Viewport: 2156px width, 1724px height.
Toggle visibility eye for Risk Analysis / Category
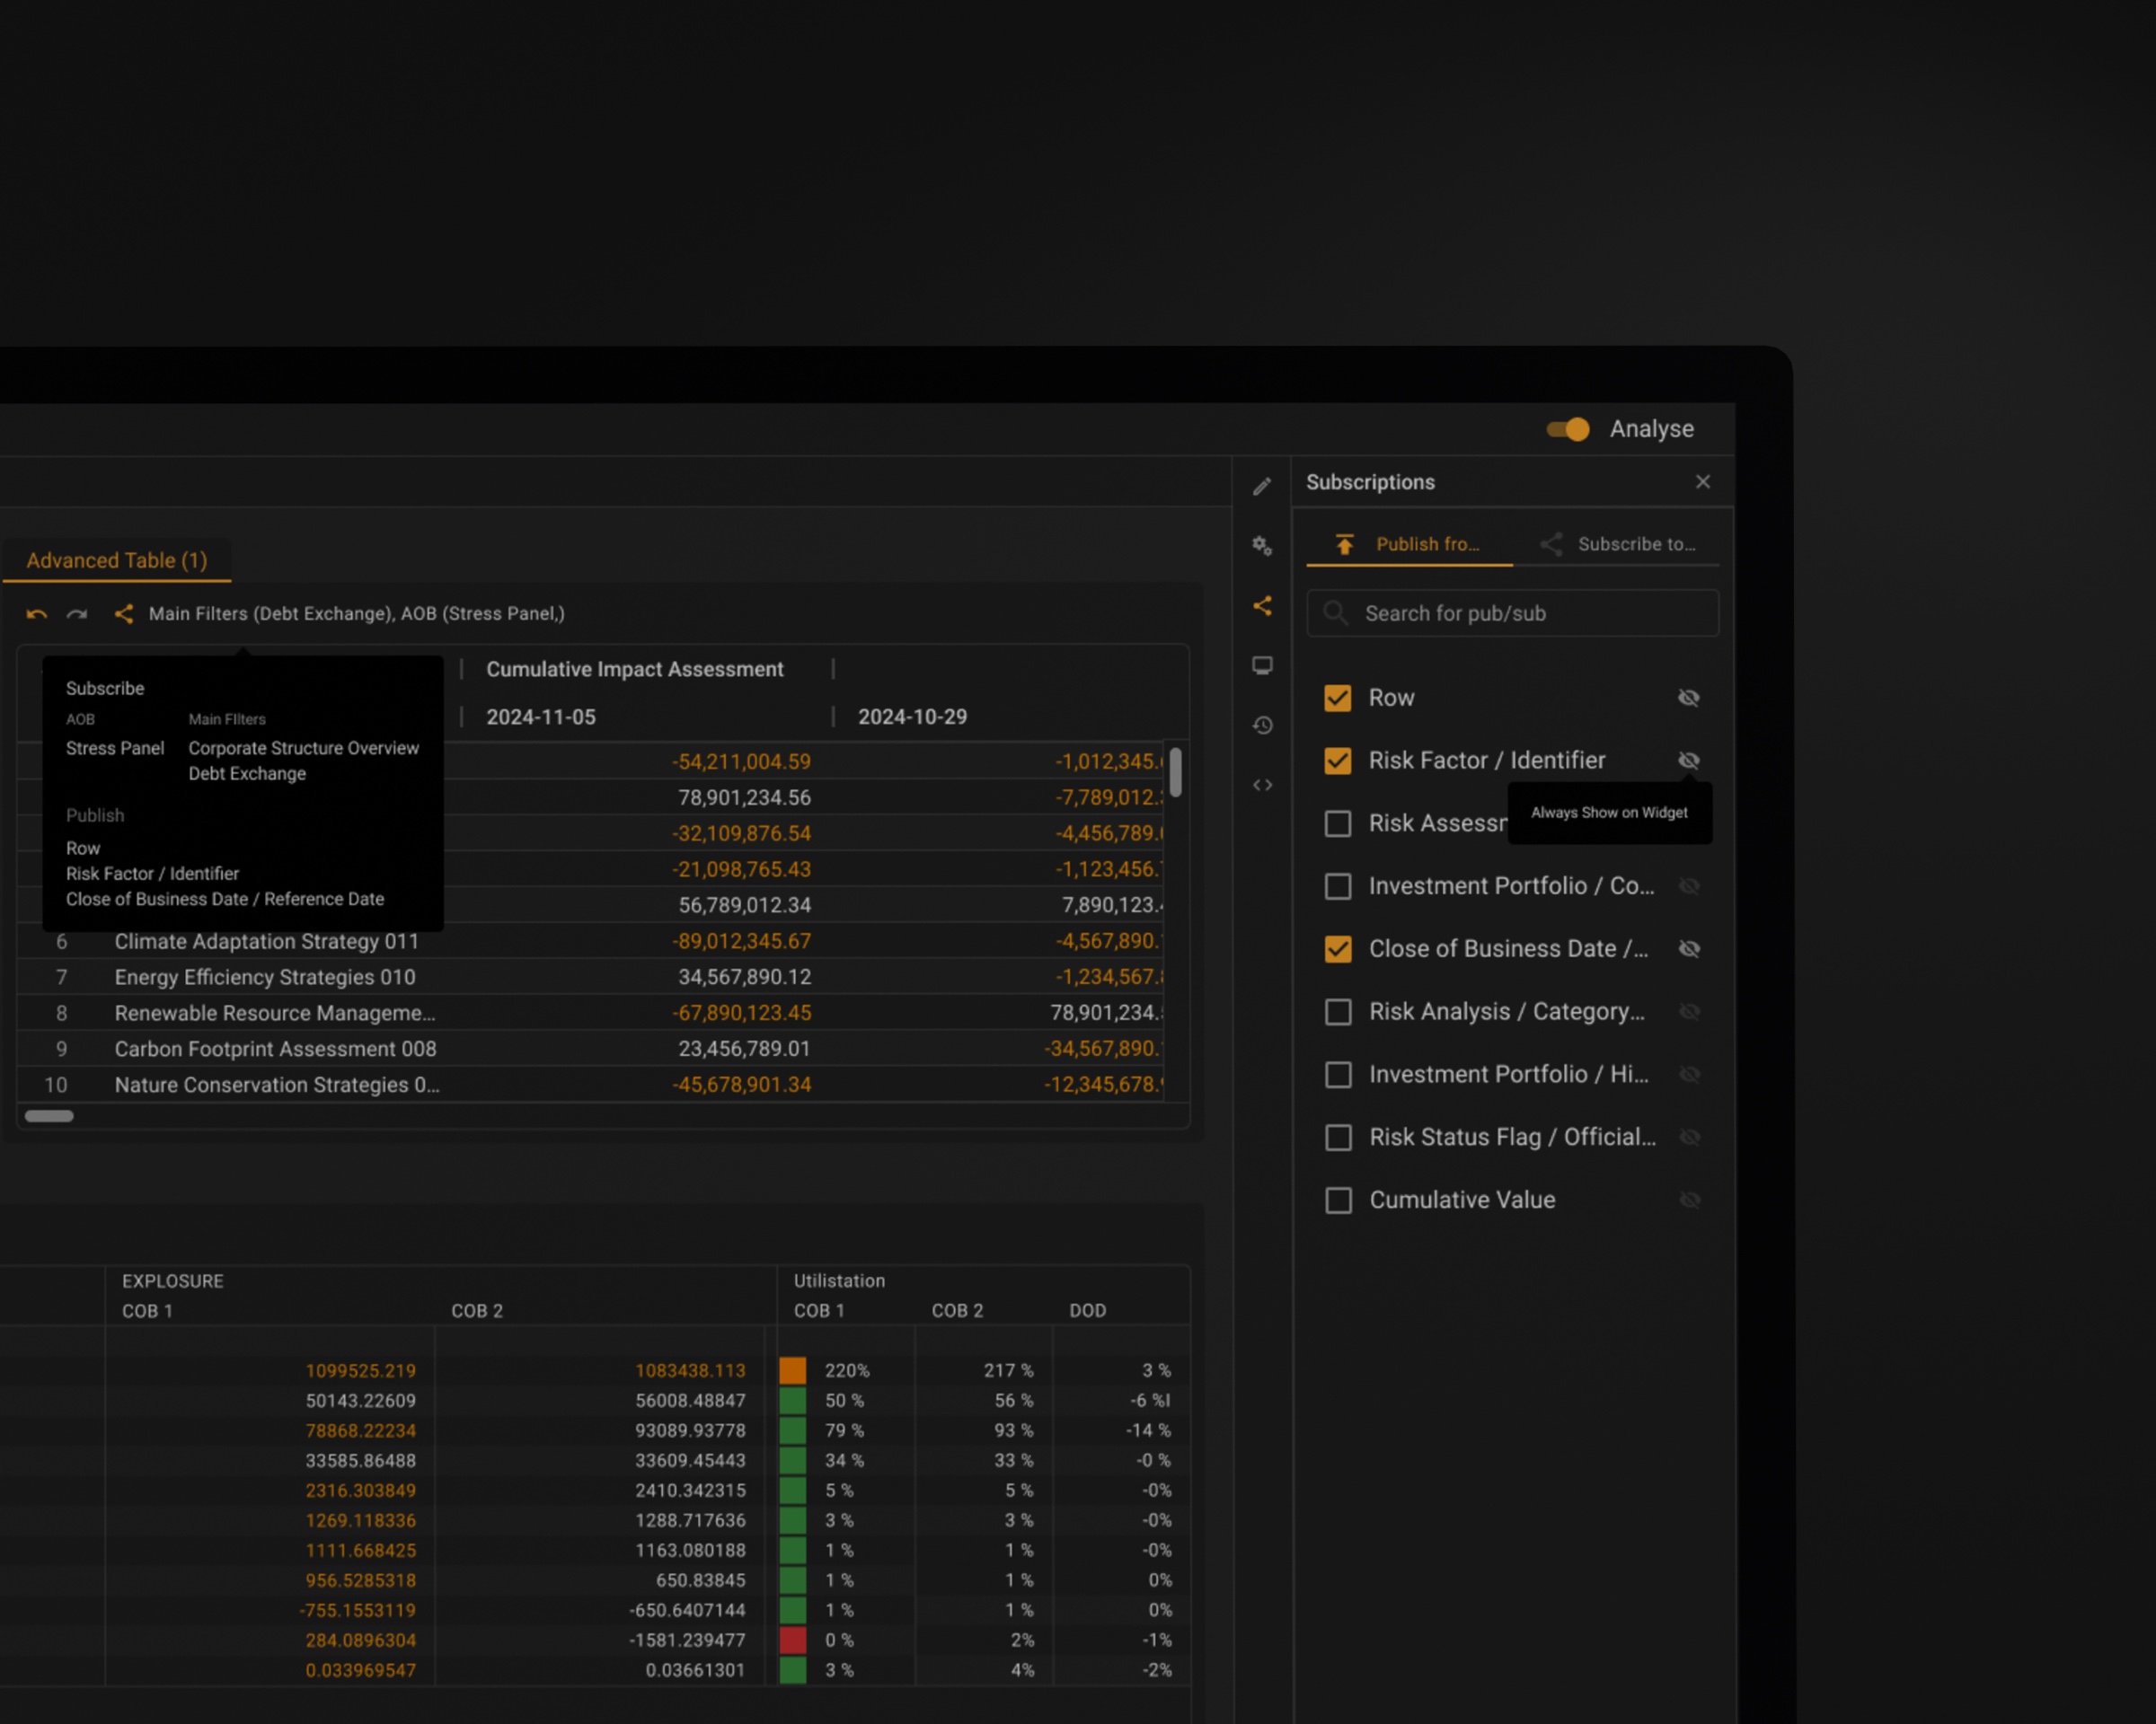[1689, 1011]
